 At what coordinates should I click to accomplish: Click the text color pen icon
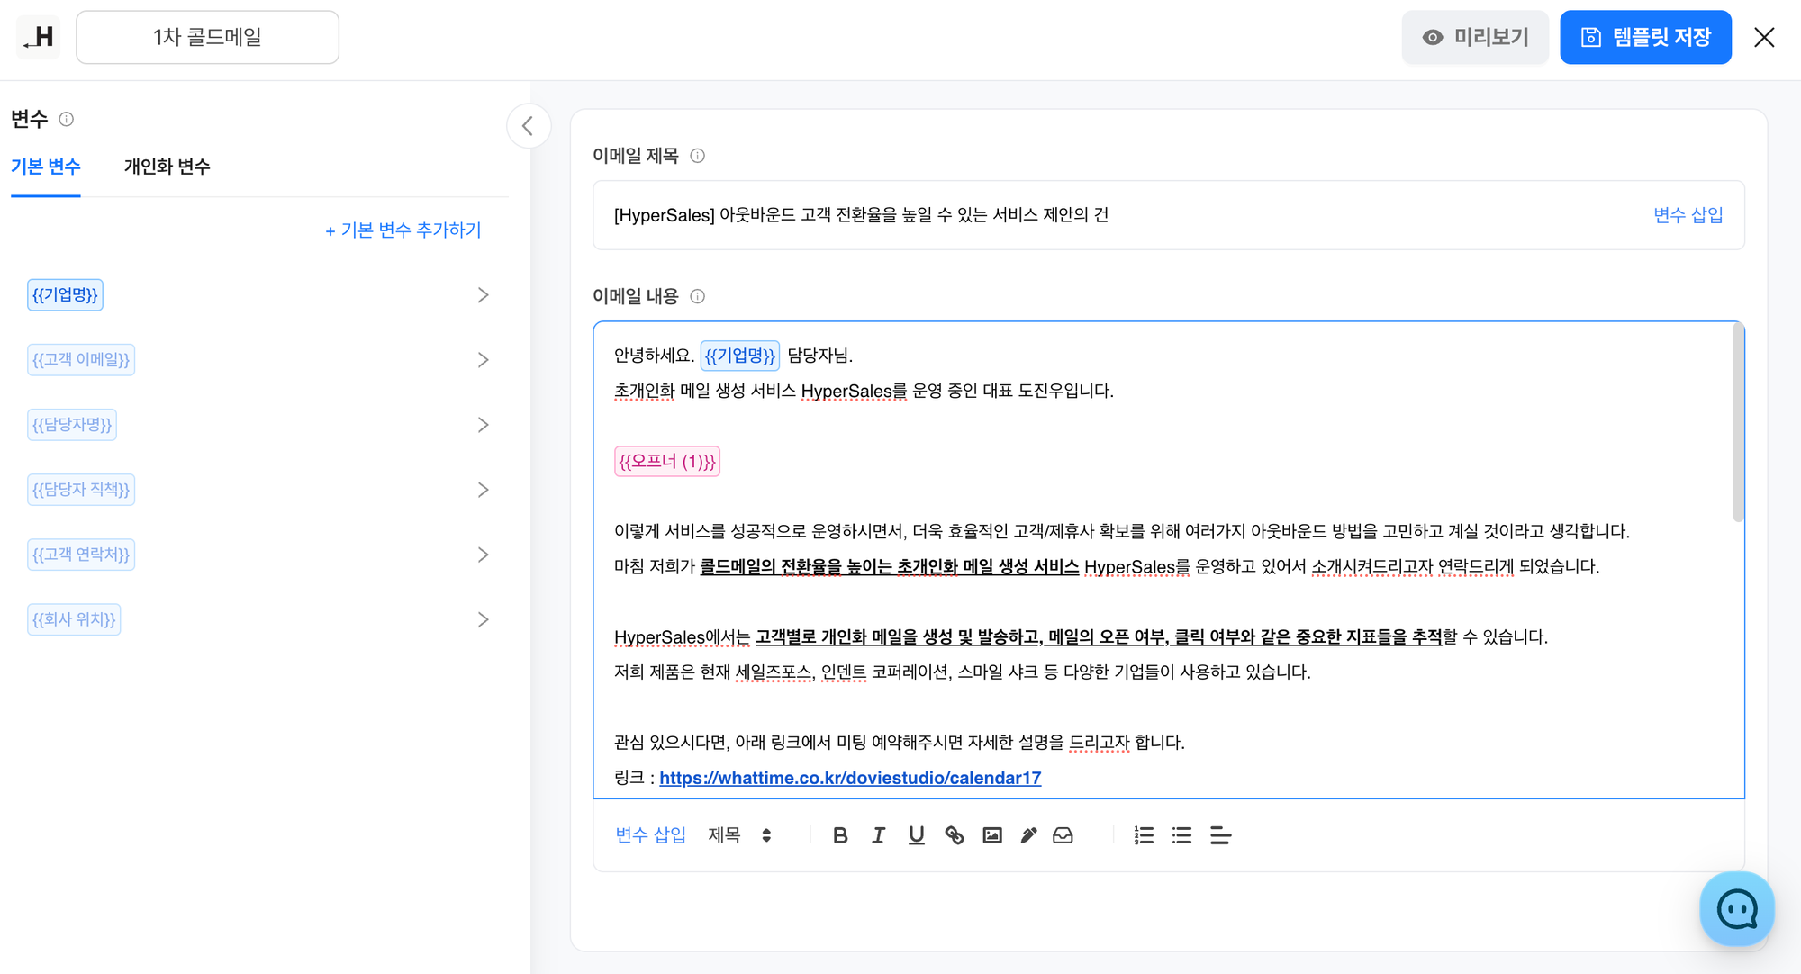click(x=1028, y=835)
